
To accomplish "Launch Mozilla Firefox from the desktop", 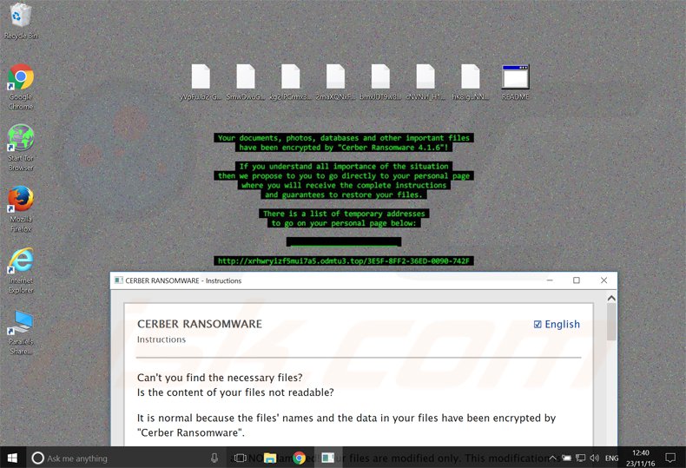I will click(20, 200).
